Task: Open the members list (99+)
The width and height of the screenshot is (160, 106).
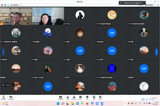Action: (x=74, y=98)
